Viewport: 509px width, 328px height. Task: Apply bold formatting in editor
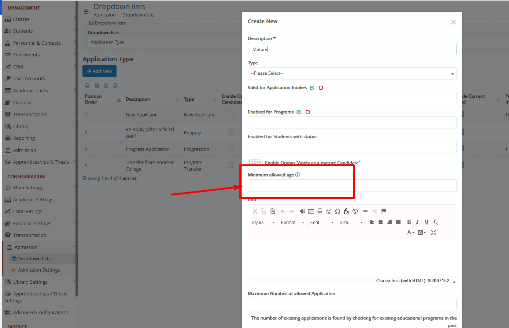(x=409, y=222)
